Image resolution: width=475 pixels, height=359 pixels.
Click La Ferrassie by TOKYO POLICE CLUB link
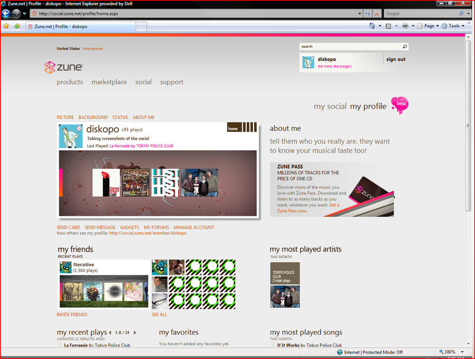[141, 146]
